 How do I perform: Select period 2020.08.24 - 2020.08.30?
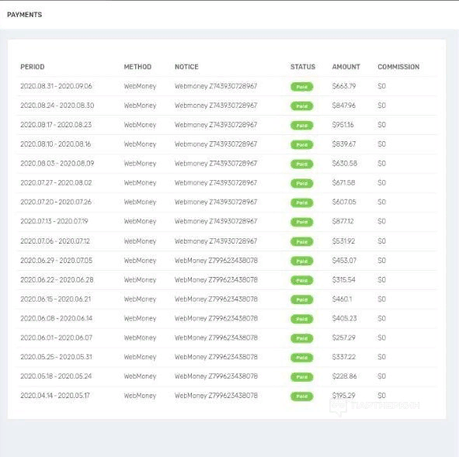coord(57,106)
